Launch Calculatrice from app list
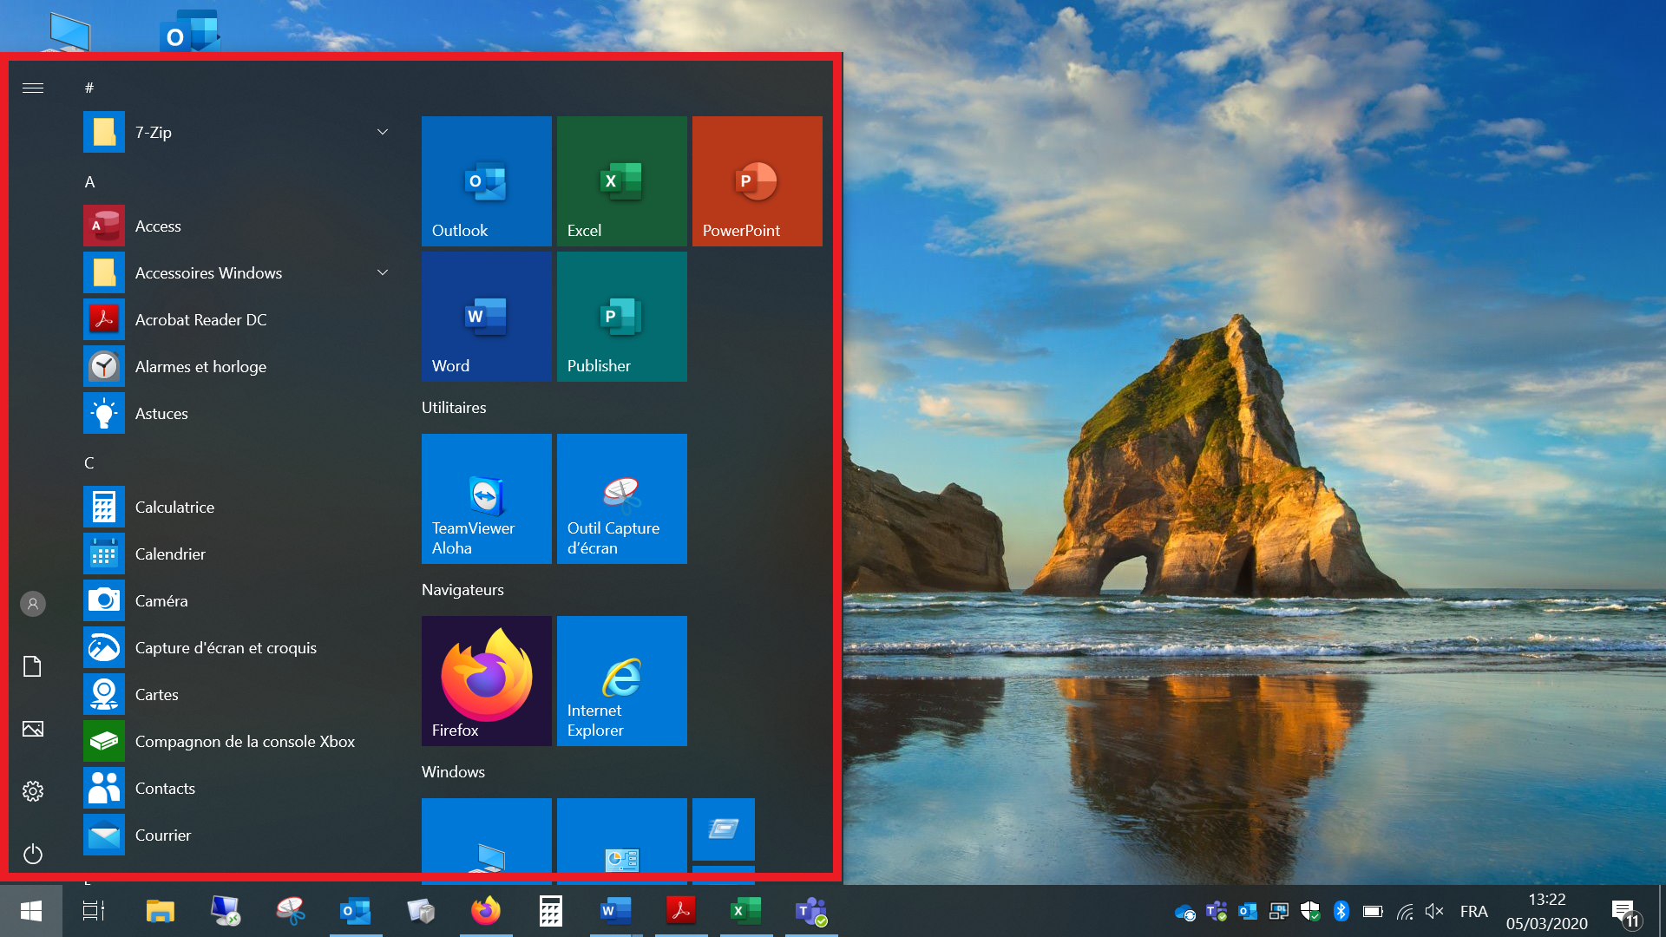Screen dimensions: 1666x937 point(239,507)
